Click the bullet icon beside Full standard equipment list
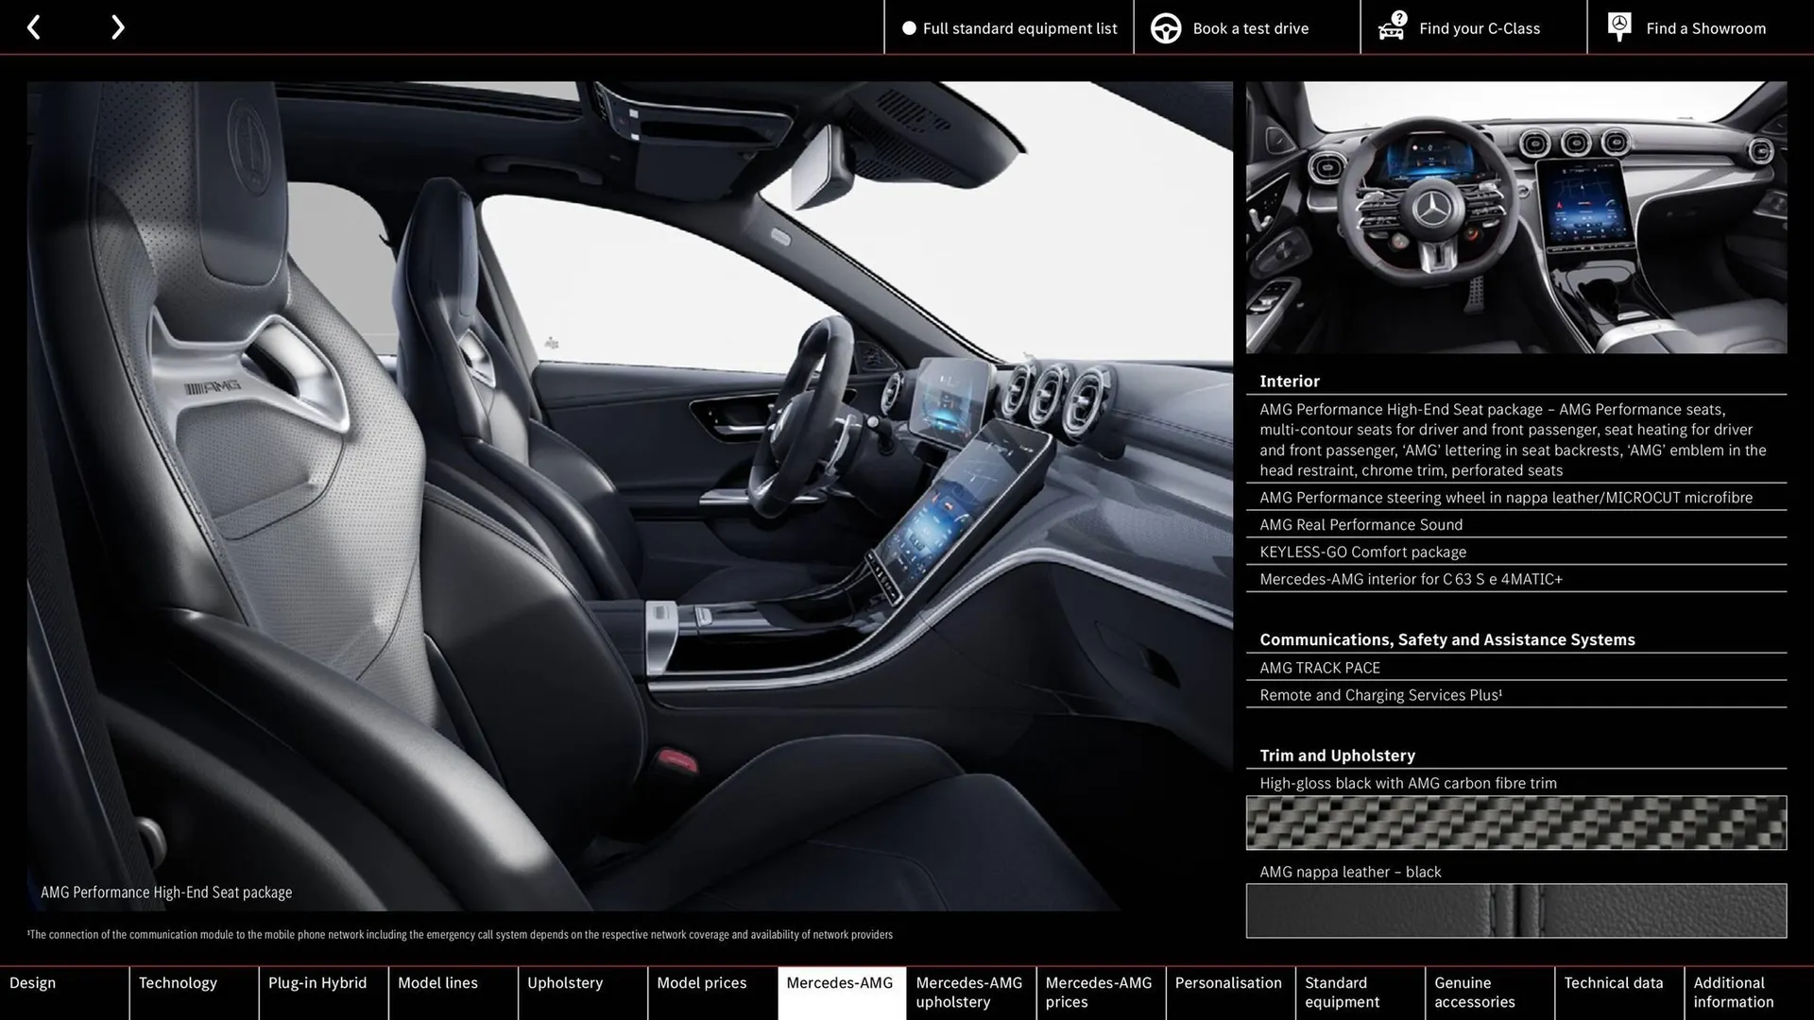This screenshot has height=1020, width=1814. coord(910,28)
